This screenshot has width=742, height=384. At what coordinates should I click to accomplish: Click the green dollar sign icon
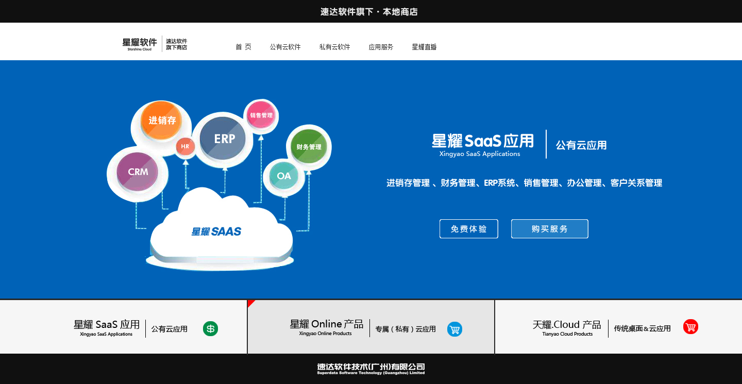(210, 328)
